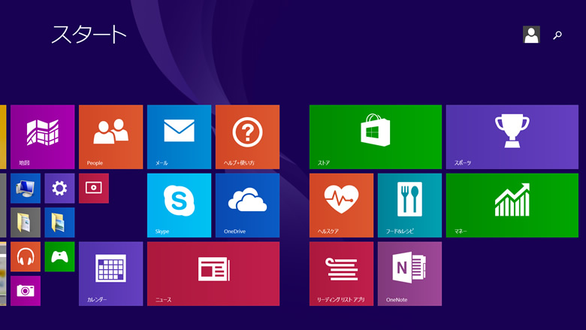Open the Store (ストア) tile
The width and height of the screenshot is (586, 330).
coord(375,136)
